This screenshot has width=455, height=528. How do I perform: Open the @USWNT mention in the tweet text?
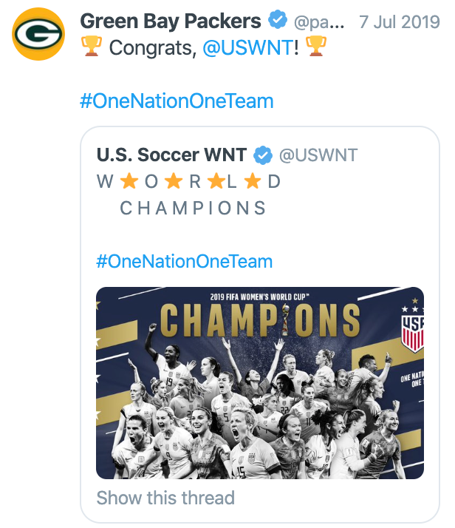tap(248, 47)
